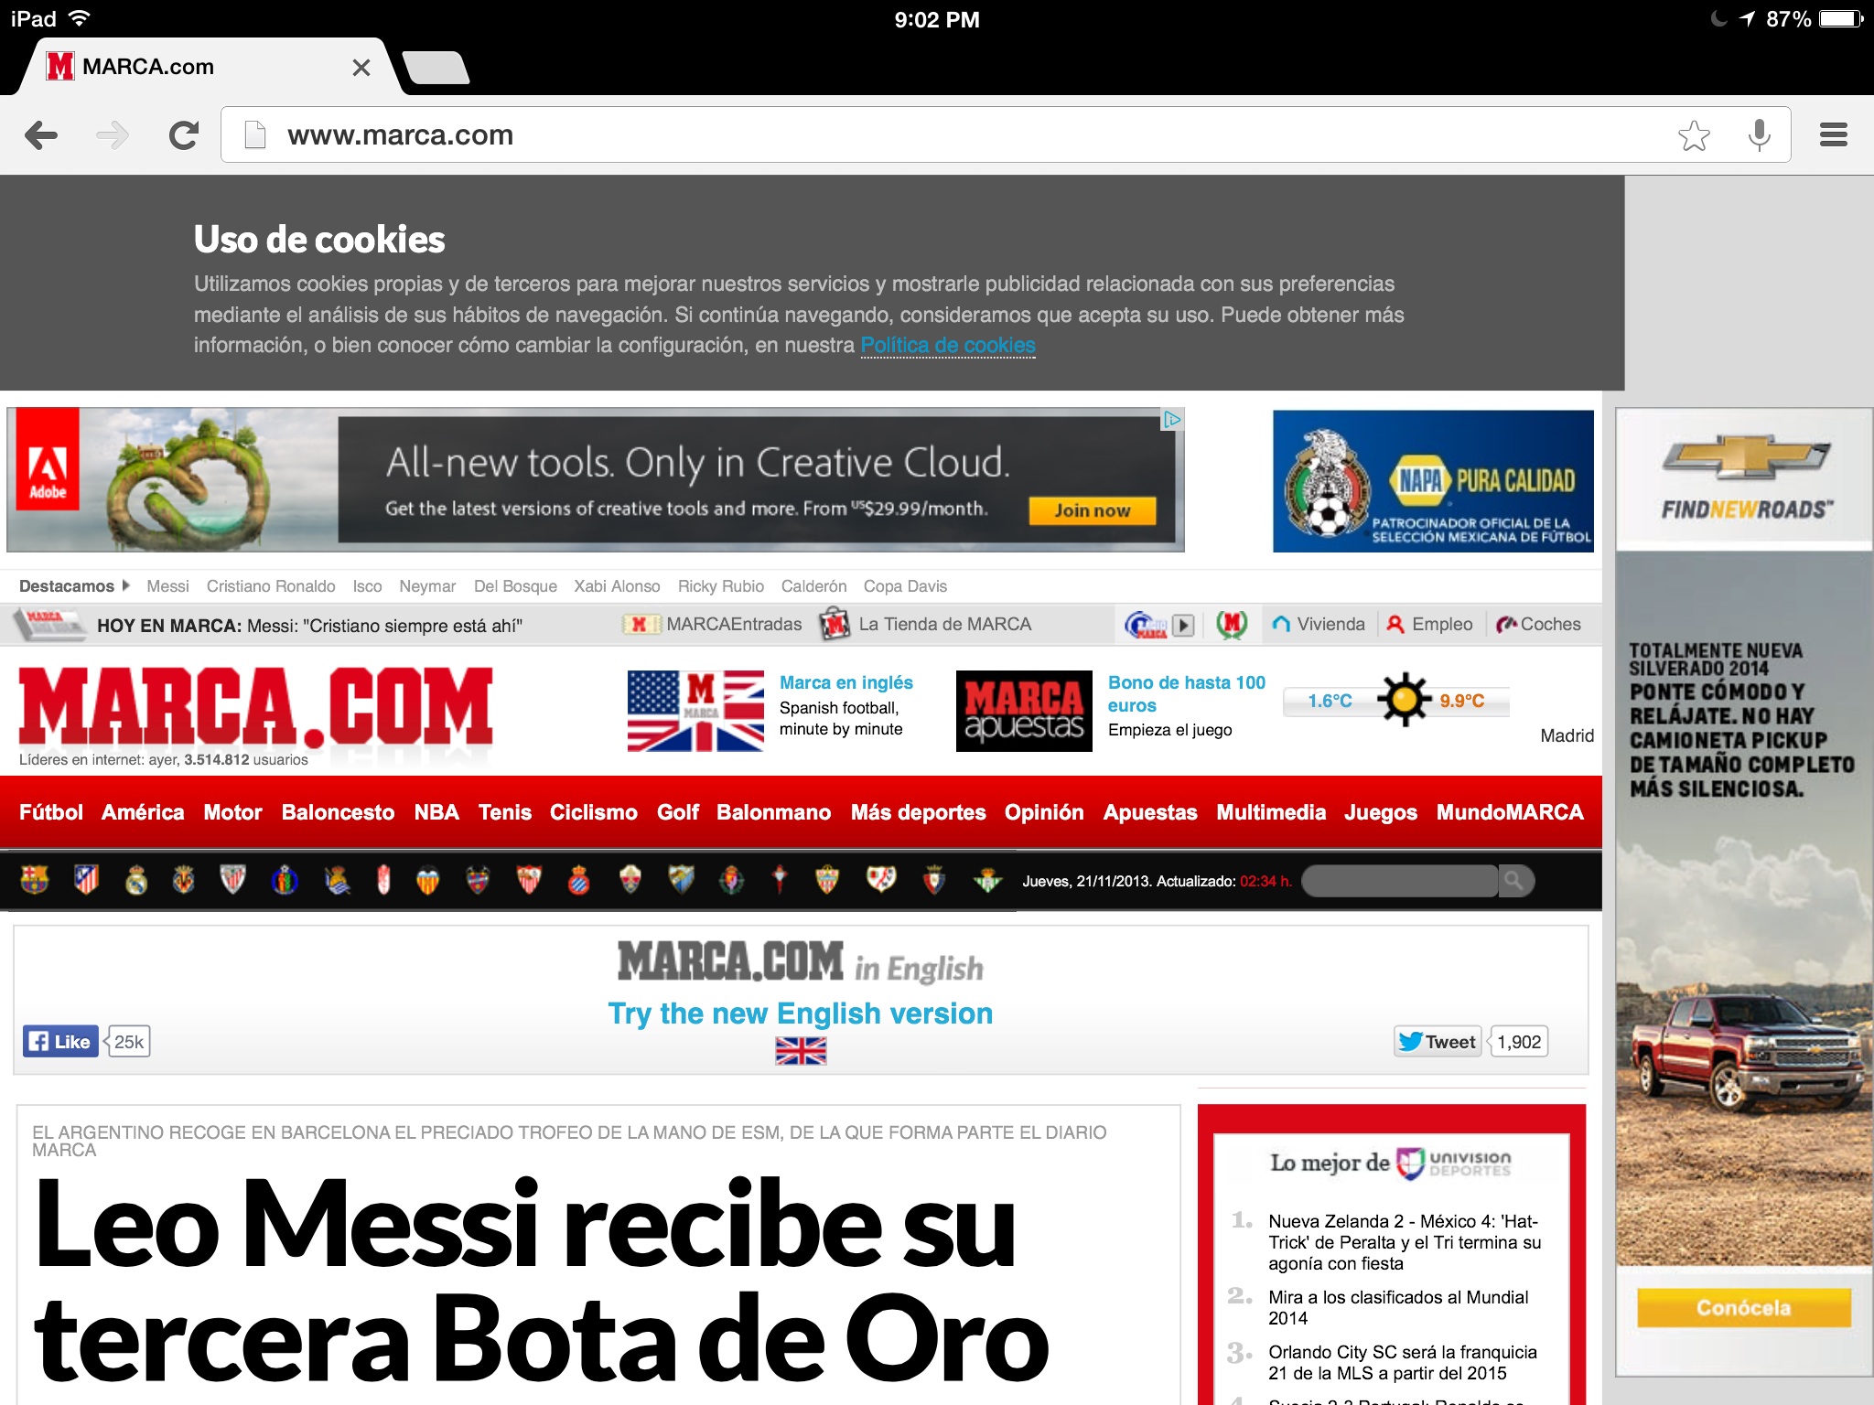Viewport: 1874px width, 1405px height.
Task: Bookmark the page with the star icon
Action: [x=1694, y=135]
